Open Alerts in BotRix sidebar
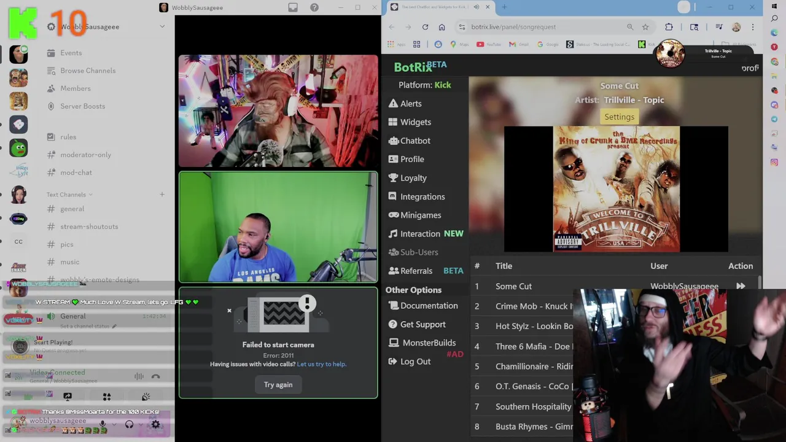Screen dimensions: 786x442 [405, 104]
